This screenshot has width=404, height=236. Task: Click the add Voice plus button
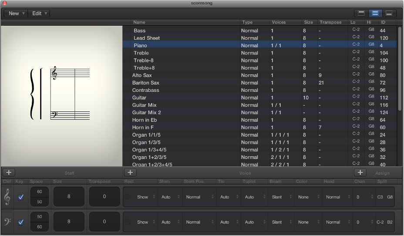pos(130,172)
